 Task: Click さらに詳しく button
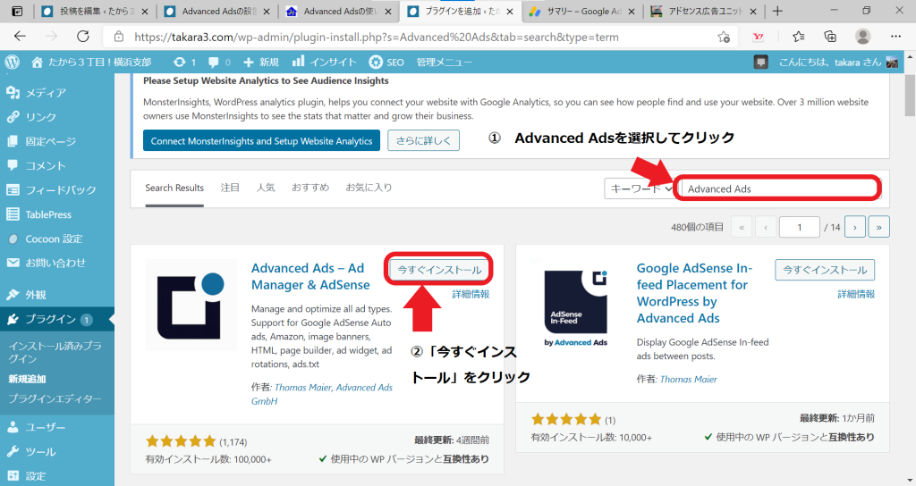(423, 140)
